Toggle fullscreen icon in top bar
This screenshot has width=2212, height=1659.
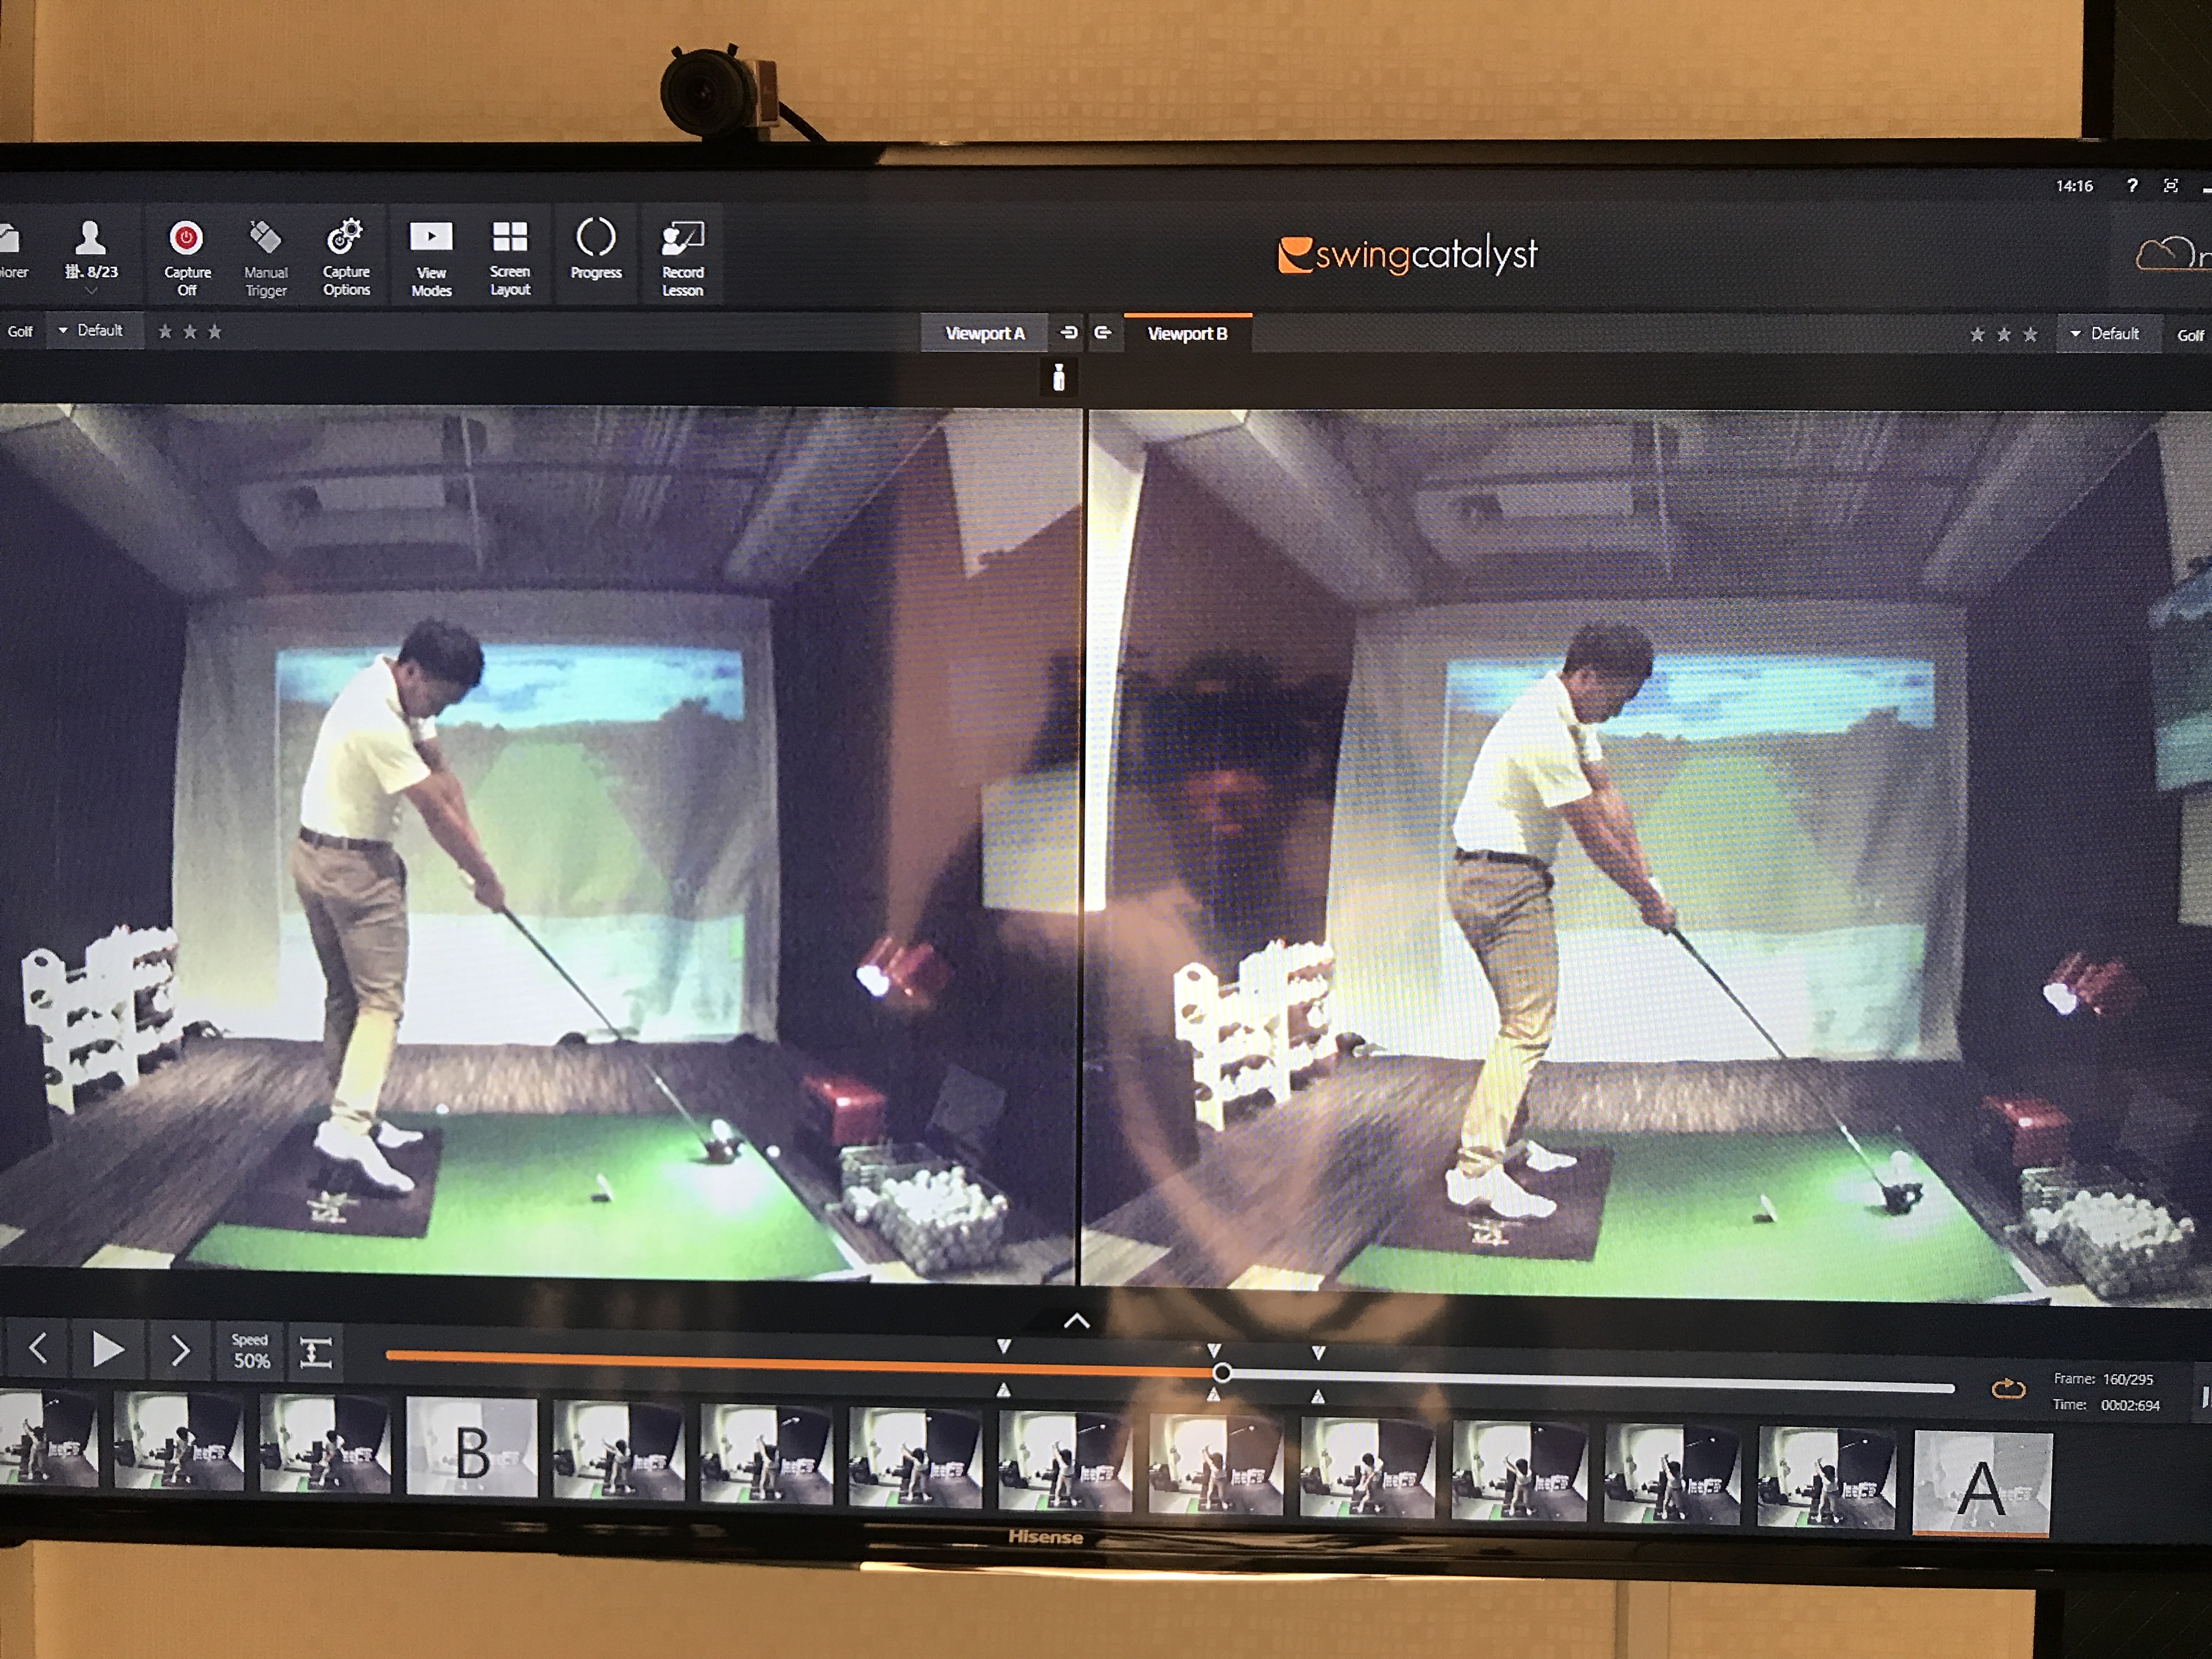(2170, 186)
